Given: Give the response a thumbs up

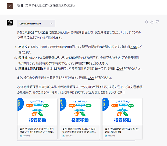Looking at the screenshot, I should point(152,22).
